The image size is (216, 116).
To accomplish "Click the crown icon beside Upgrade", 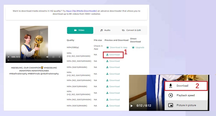I will pyautogui.click(x=133, y=47).
